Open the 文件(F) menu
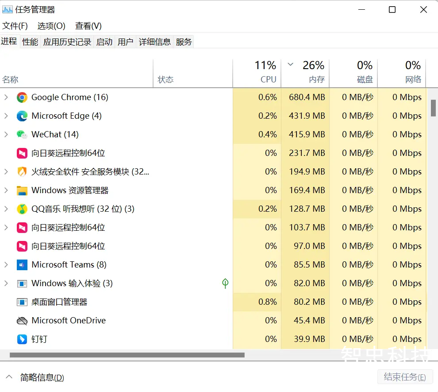 pos(15,26)
